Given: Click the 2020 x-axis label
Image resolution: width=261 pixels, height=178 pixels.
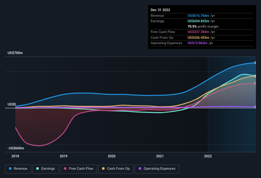Looking at the screenshot, I should pos(112,156).
